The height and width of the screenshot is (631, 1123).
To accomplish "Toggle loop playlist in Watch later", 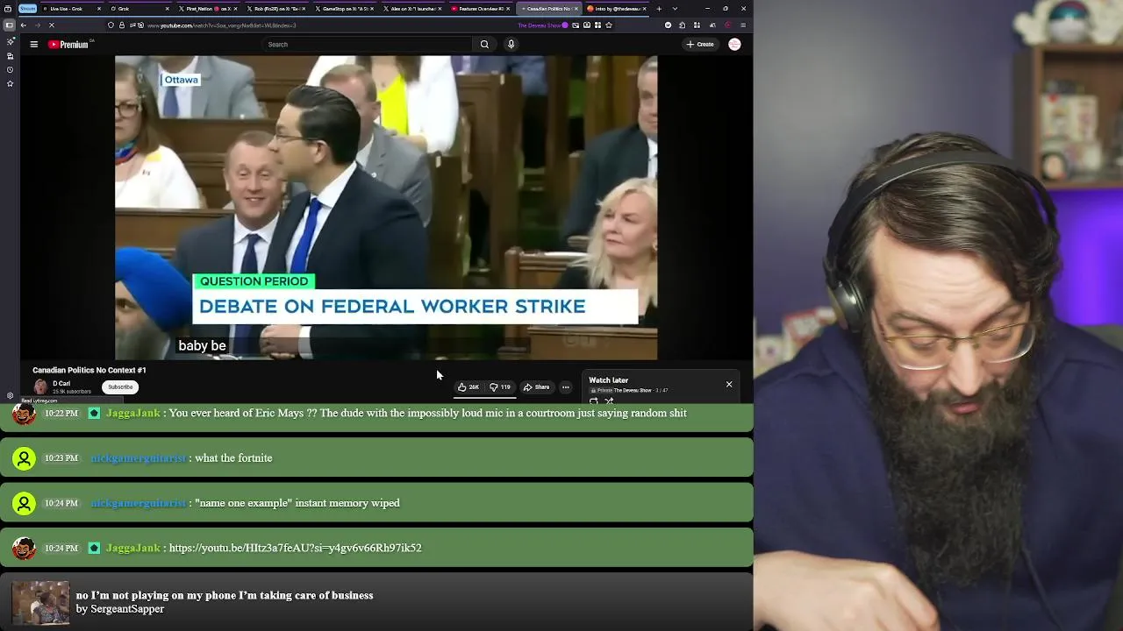I will (x=594, y=401).
